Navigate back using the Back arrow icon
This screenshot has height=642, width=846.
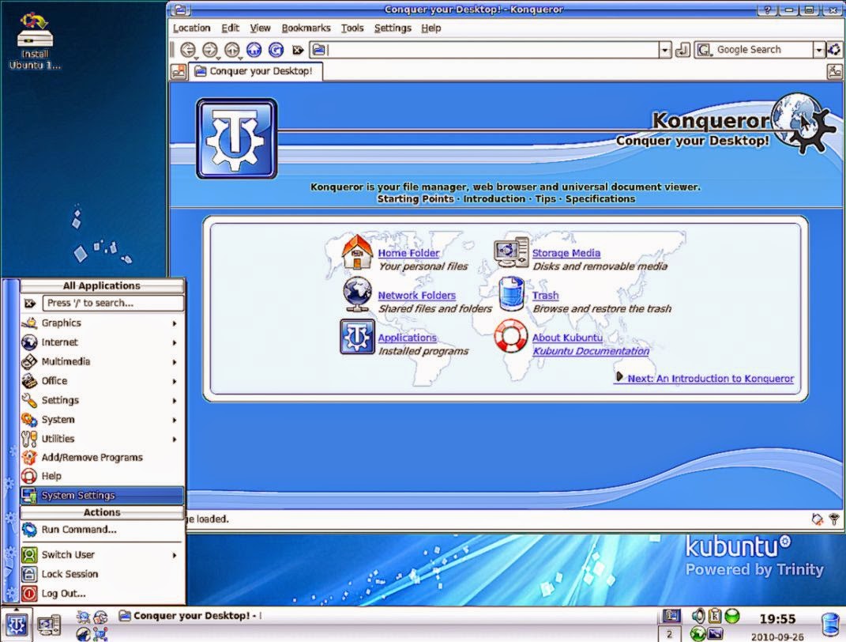click(188, 49)
